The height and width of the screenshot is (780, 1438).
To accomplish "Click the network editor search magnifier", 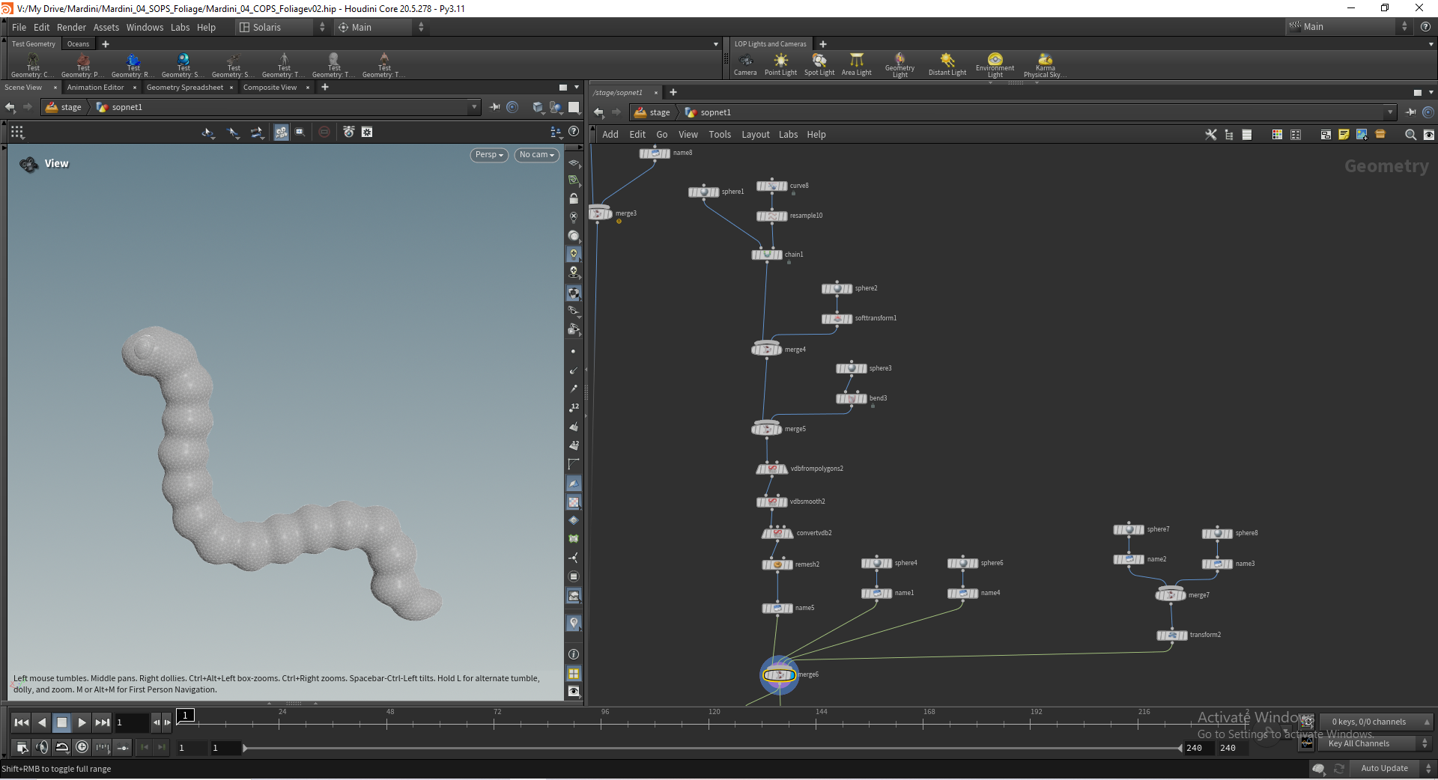I will 1410,135.
